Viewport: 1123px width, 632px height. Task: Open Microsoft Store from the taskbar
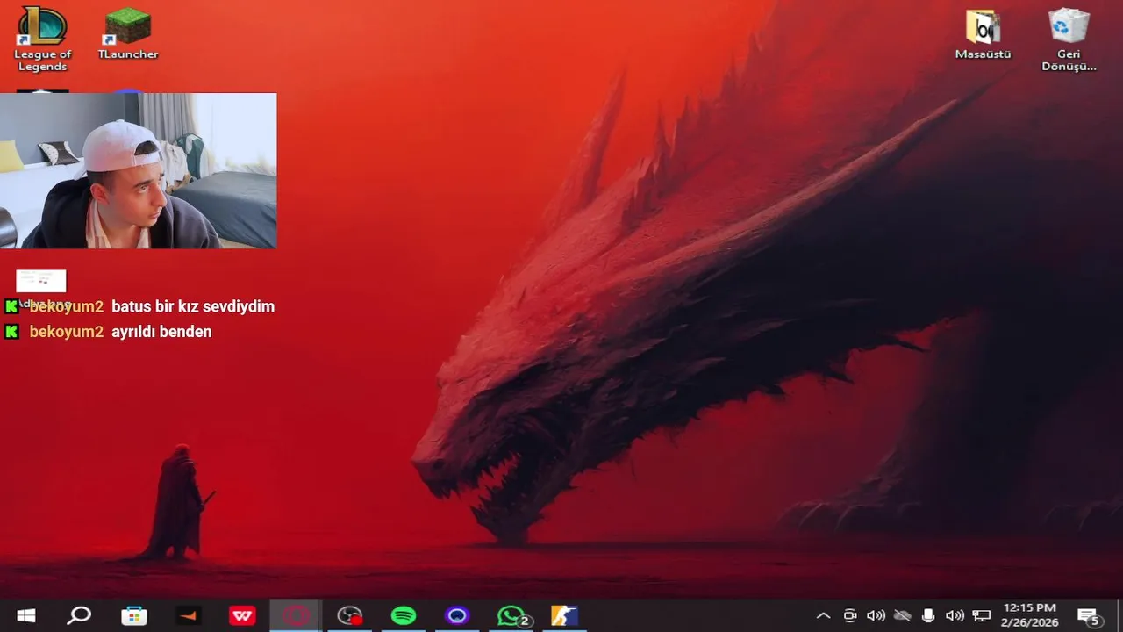(x=134, y=616)
